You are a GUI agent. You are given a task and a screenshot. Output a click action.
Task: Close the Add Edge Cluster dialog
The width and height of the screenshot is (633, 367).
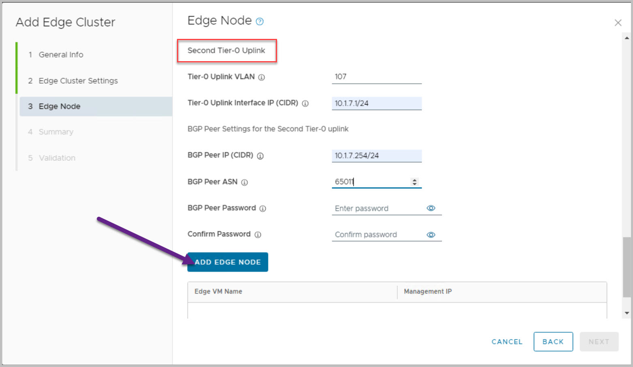pos(618,23)
